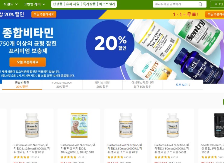Select the 웰니스 세일 tab

[x=102, y=85]
